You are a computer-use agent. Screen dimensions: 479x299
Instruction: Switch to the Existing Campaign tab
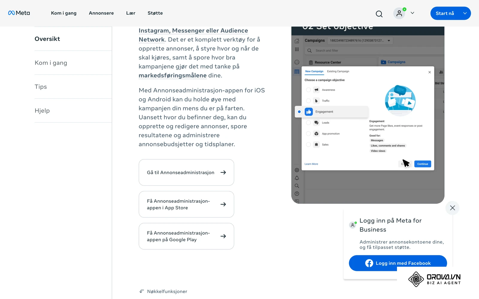coord(338,71)
